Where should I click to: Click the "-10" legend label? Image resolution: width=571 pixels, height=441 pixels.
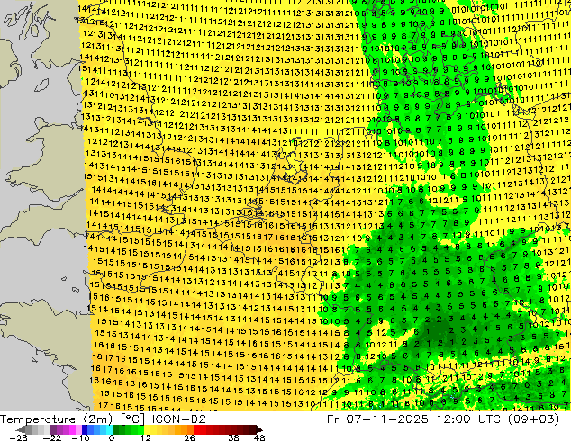pos(80,437)
